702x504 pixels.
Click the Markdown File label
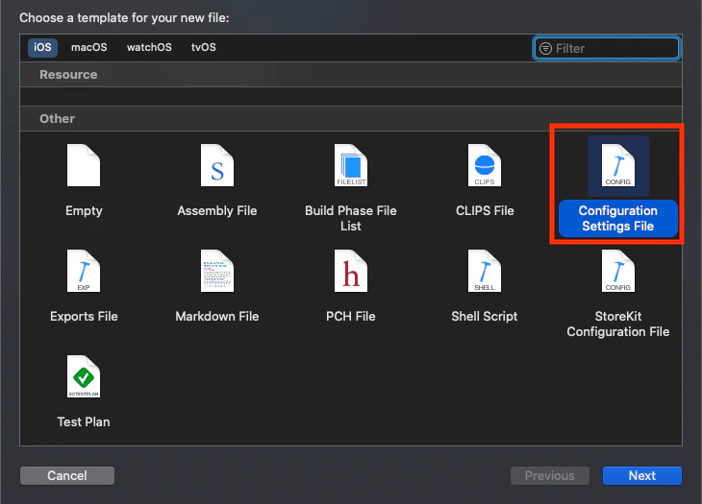217,317
